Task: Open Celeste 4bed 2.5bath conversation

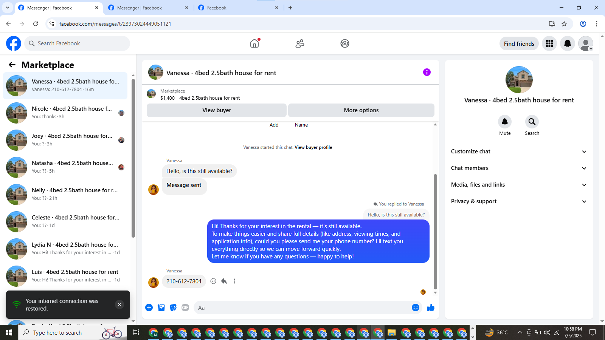Action: click(x=65, y=222)
